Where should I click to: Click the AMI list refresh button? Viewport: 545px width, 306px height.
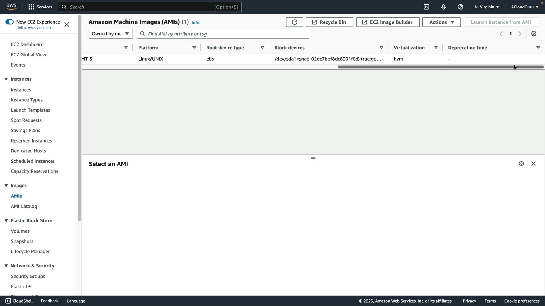pyautogui.click(x=294, y=22)
